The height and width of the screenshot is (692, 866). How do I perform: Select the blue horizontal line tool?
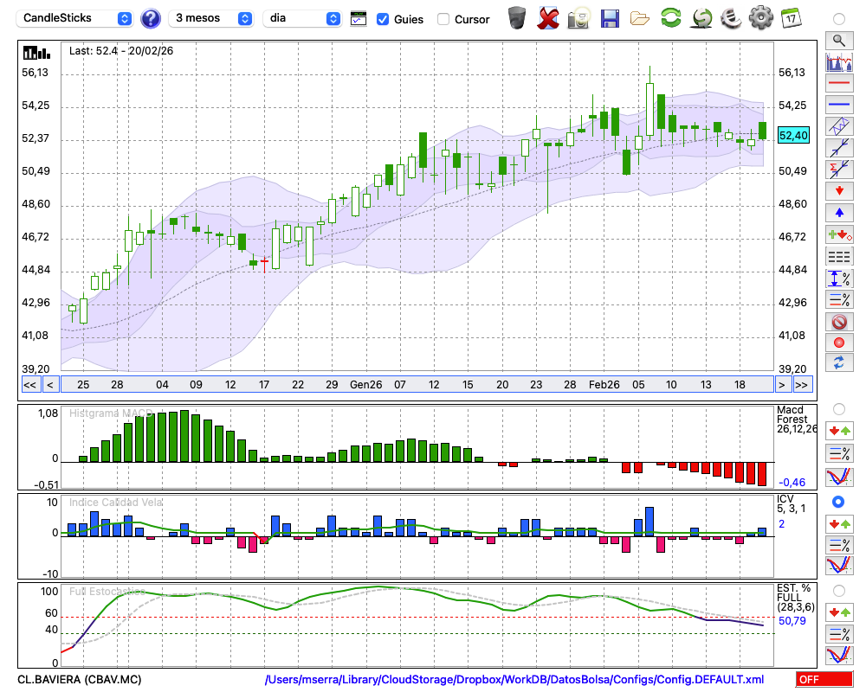pos(838,105)
